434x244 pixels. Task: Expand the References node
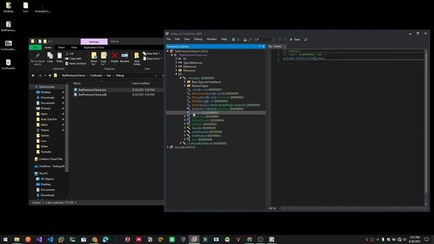[176, 66]
